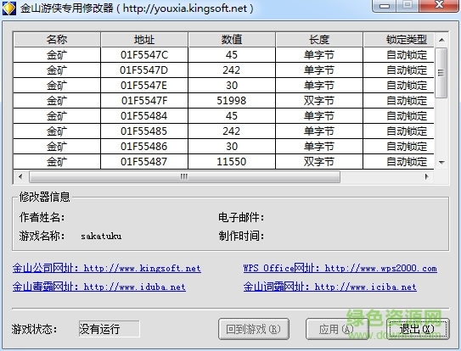Click the 应用(A) button
Image resolution: width=461 pixels, height=351 pixels.
[x=337, y=329]
